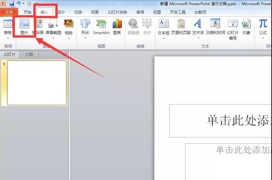Expand the 公式 dropdown arrow
The width and height of the screenshot is (272, 180).
pyautogui.click(x=263, y=38)
